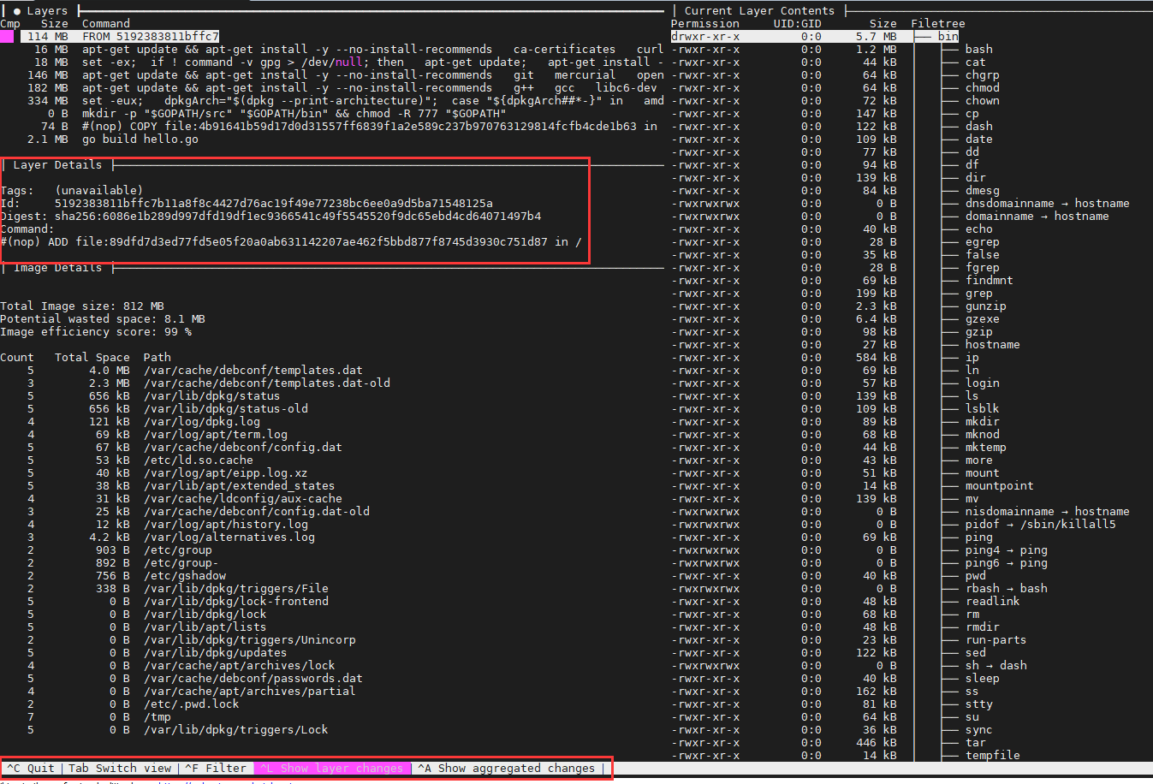Click the layer Digest sha256 value

(298, 217)
